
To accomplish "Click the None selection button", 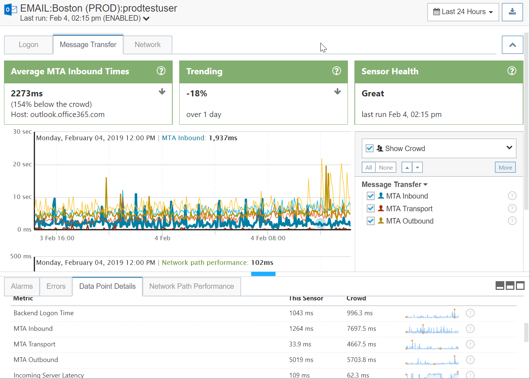I will click(x=386, y=167).
